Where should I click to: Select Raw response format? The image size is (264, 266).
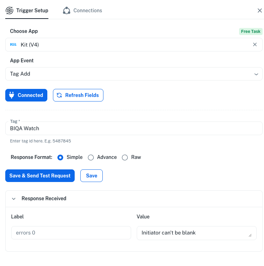click(125, 157)
